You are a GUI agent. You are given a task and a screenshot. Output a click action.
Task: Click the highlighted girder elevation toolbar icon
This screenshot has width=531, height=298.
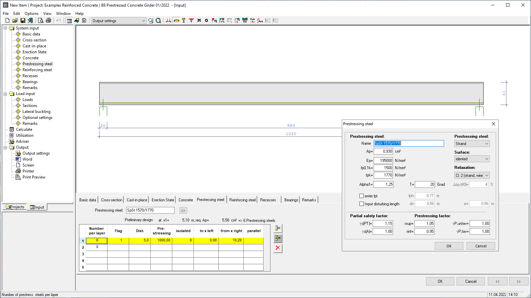176,21
